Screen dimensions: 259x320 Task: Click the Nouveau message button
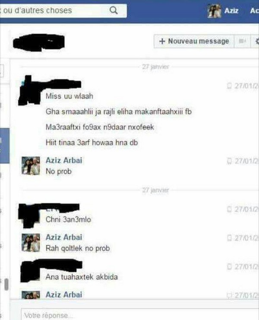(194, 41)
